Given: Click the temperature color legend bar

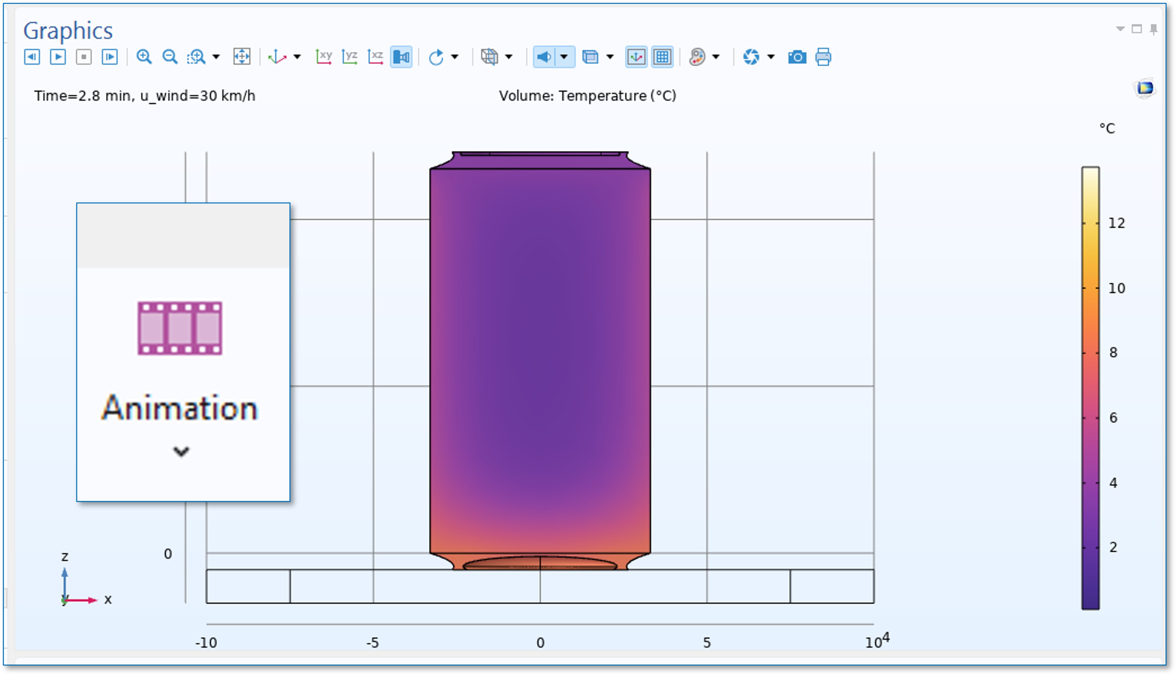Looking at the screenshot, I should click(1090, 388).
